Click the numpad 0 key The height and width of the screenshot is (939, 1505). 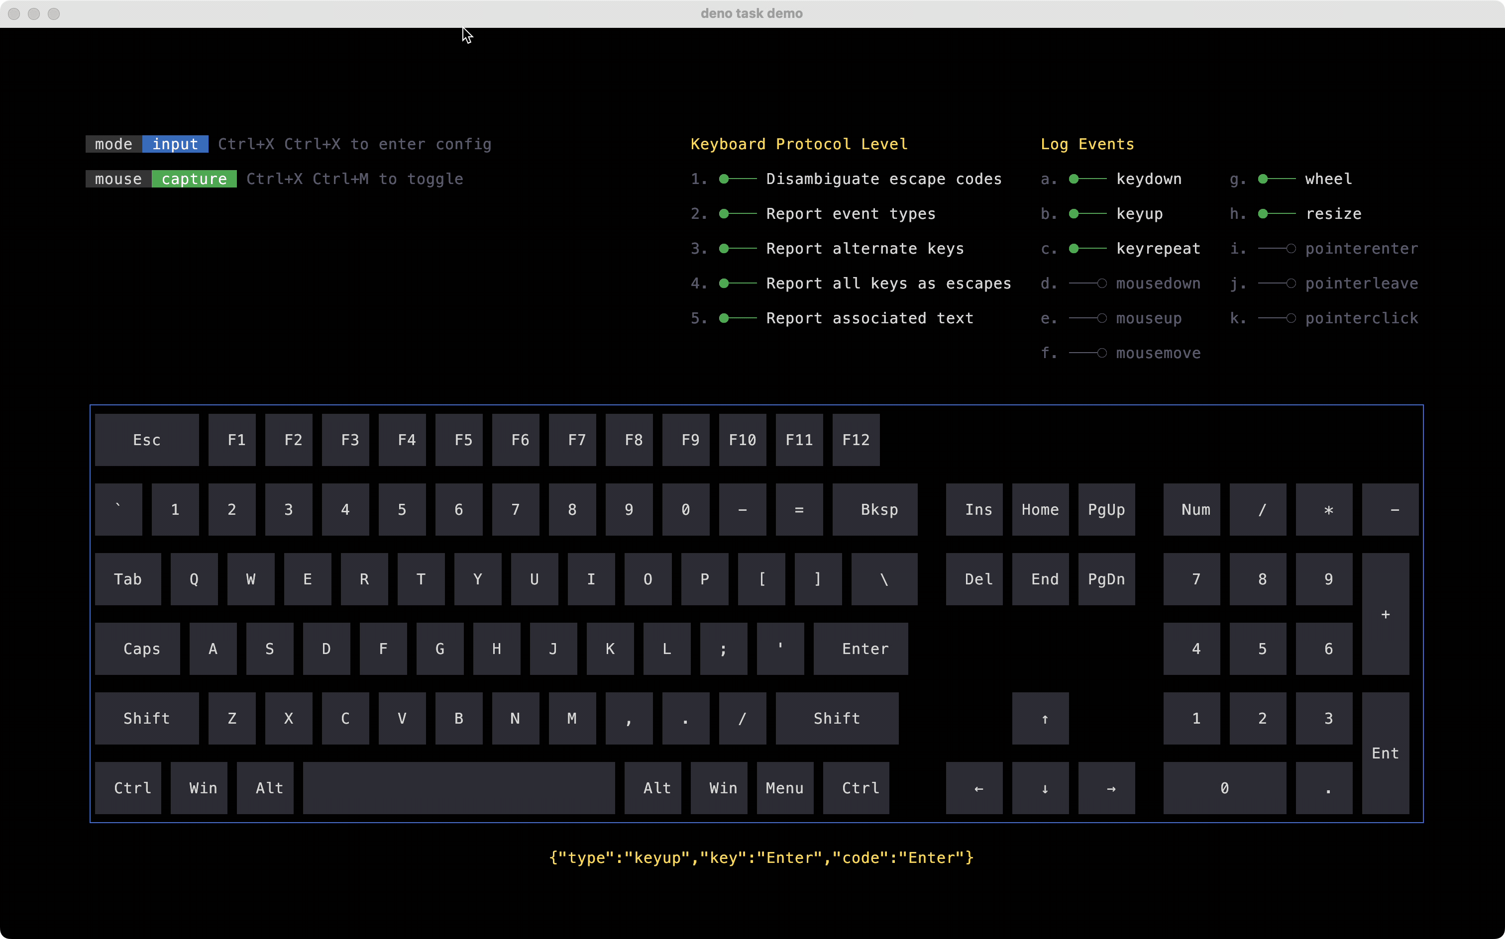pyautogui.click(x=1225, y=787)
